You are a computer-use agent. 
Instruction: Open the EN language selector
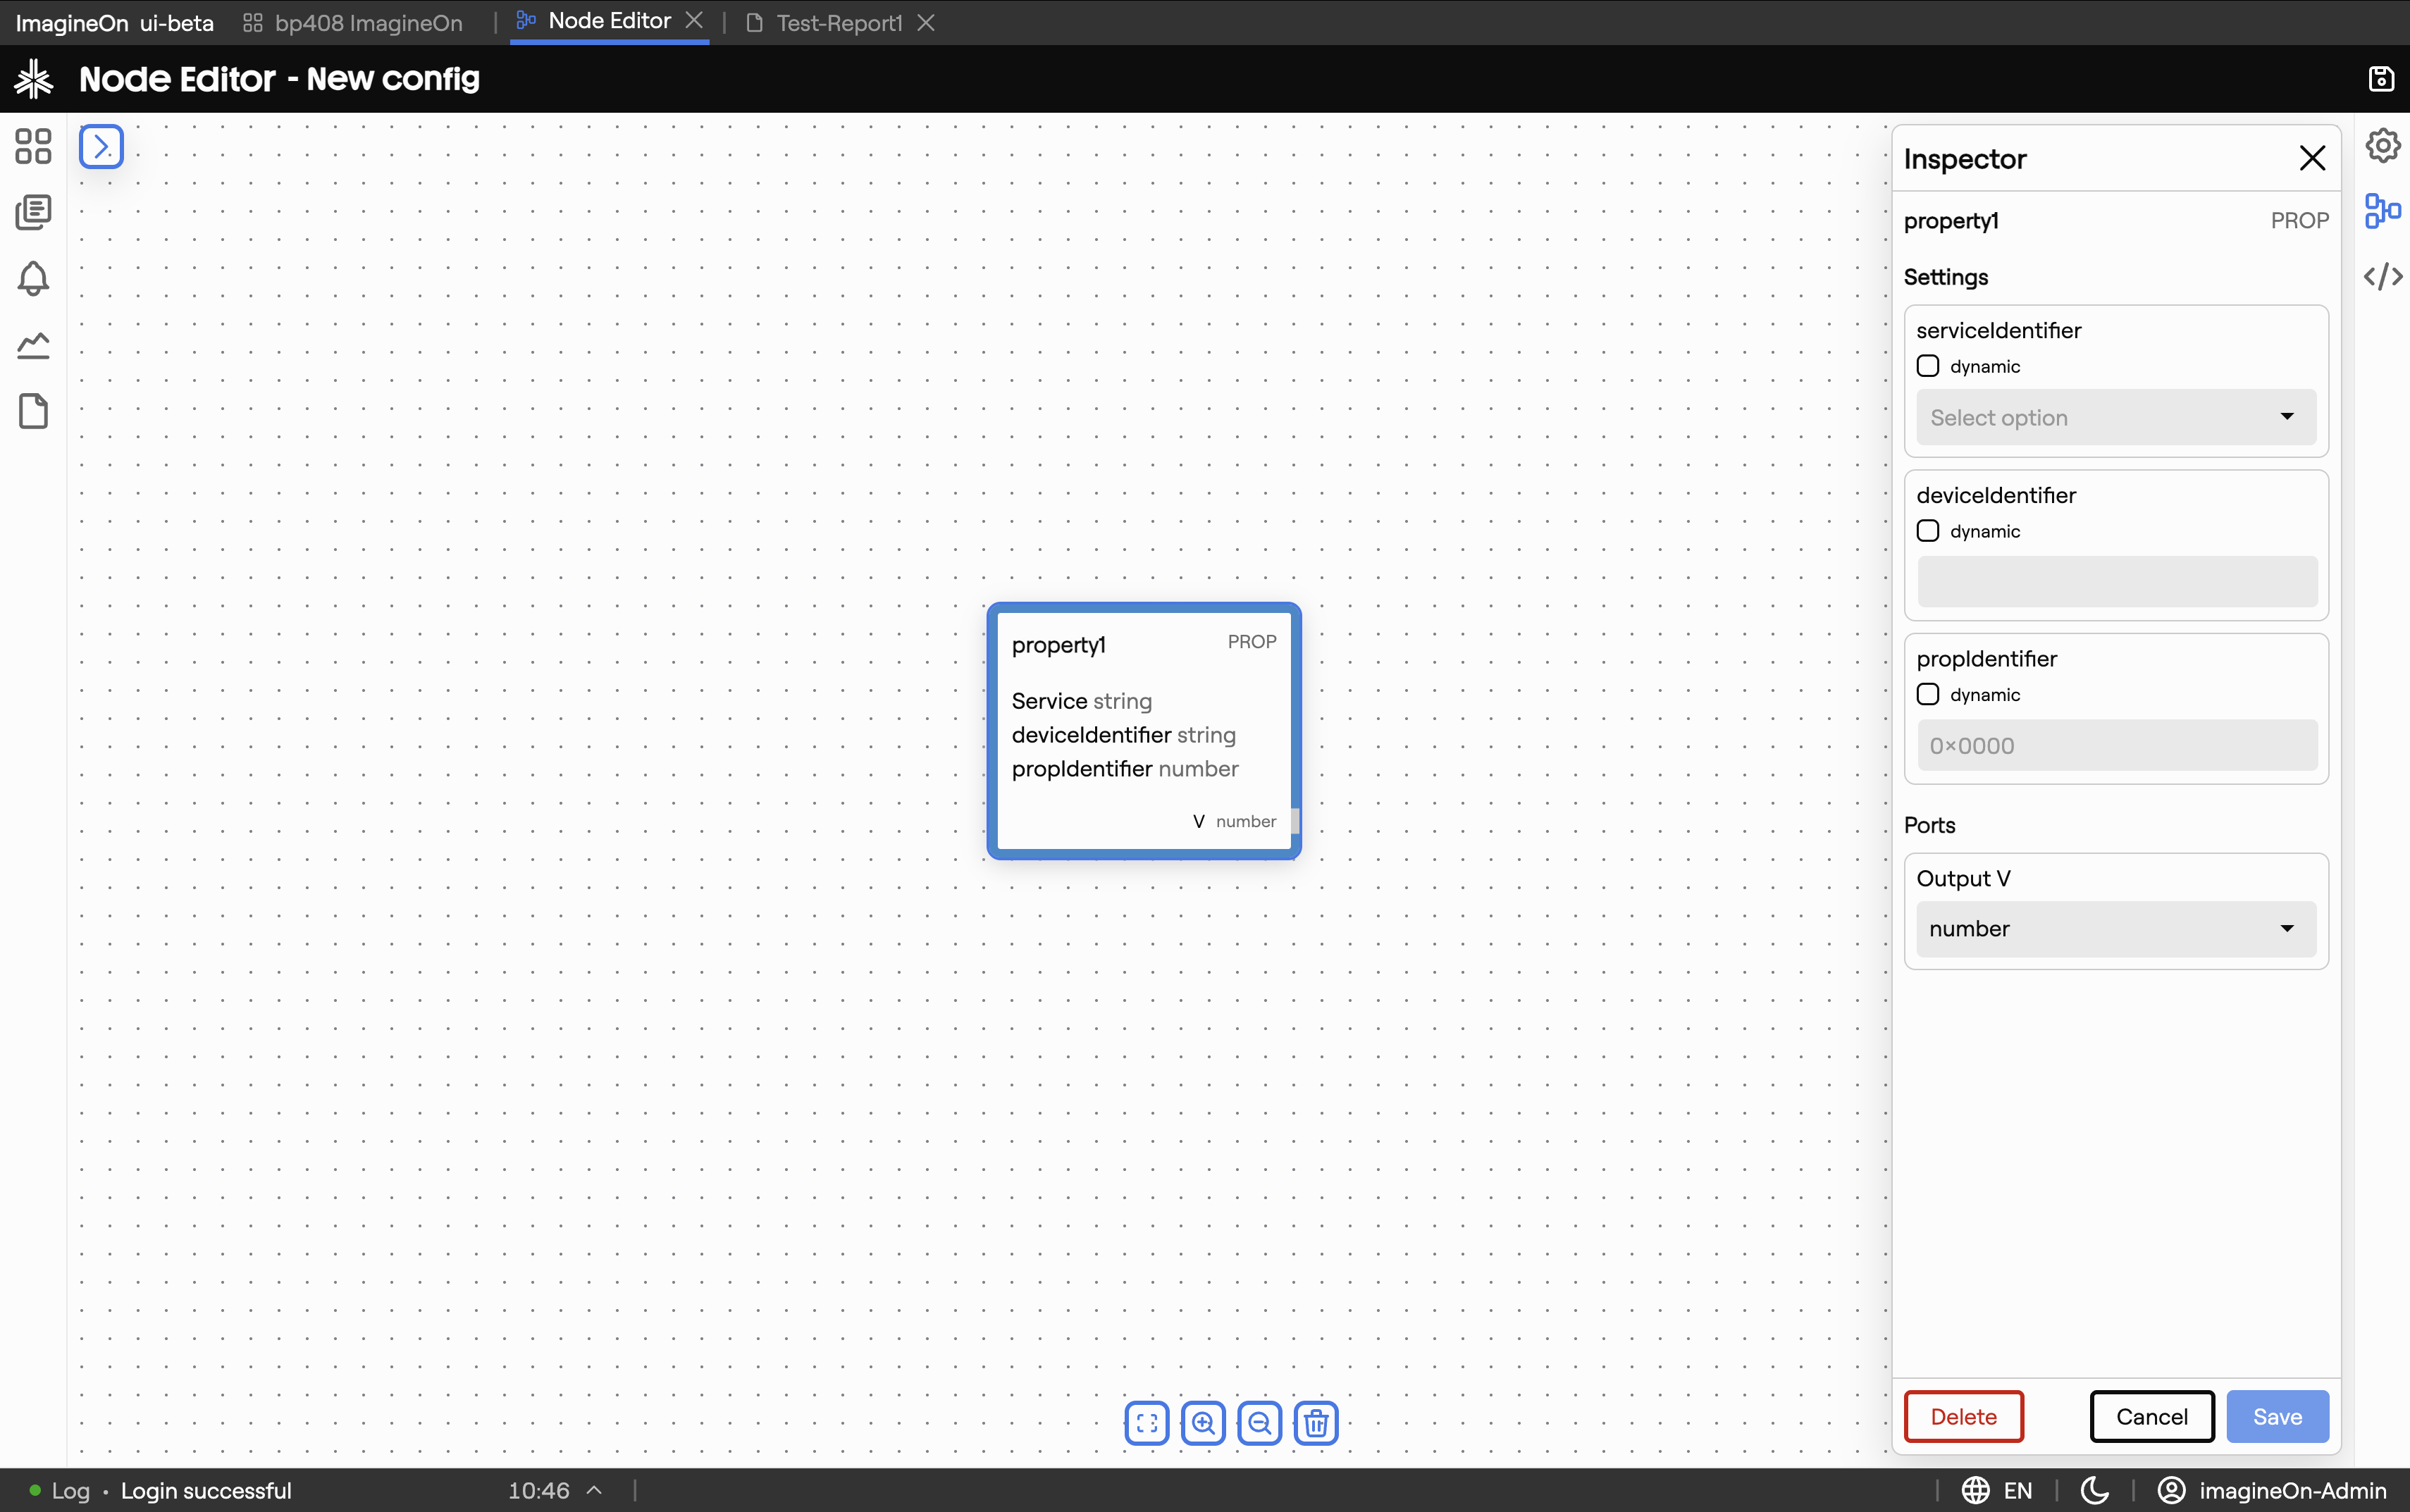[x=1997, y=1490]
